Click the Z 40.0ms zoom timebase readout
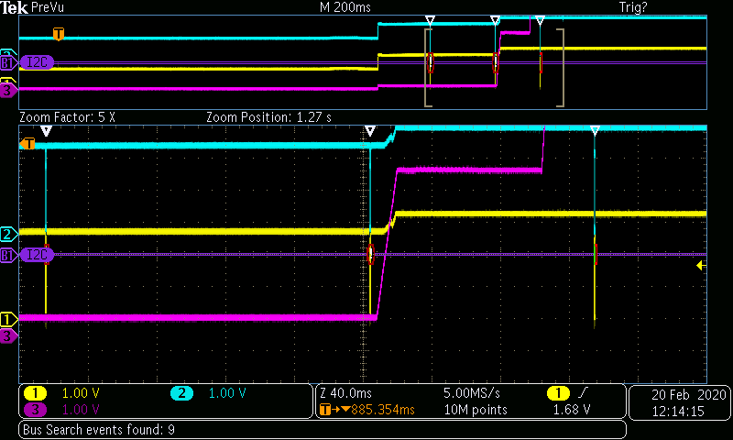 click(346, 393)
